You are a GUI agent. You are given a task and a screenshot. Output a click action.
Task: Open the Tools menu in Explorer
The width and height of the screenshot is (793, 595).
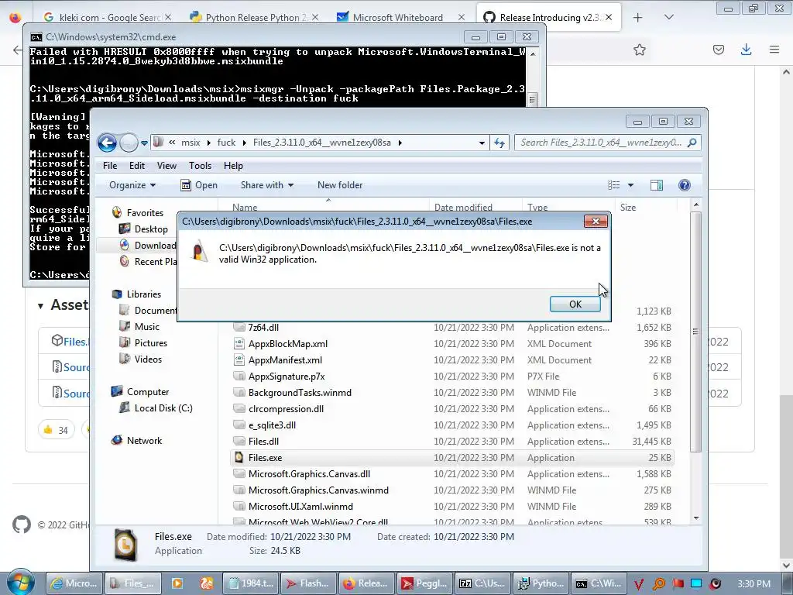pyautogui.click(x=201, y=166)
